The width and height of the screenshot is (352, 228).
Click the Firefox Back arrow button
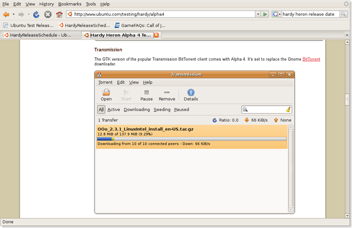tap(6, 14)
